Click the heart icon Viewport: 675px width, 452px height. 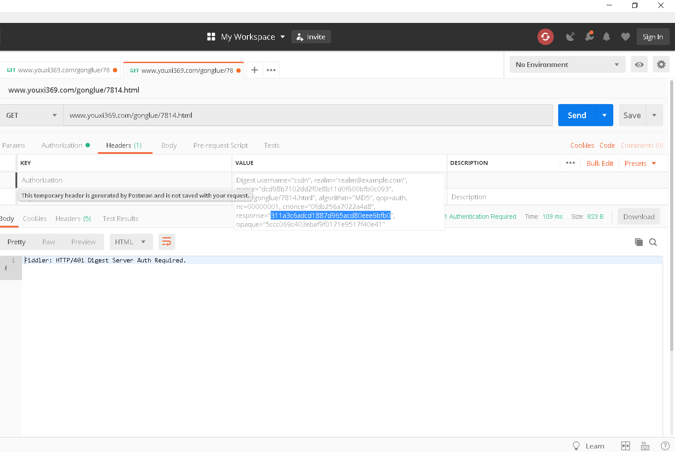[625, 37]
